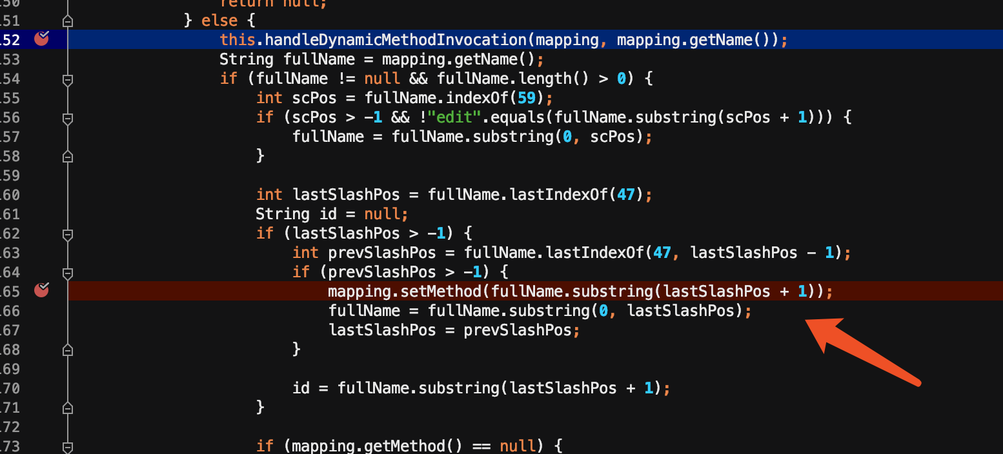Click the fold-end marker below the id = fullName.substring line
1003x454 pixels.
click(67, 407)
